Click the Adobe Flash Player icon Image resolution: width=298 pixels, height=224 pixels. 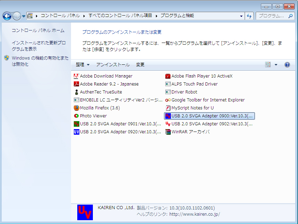click(168, 76)
